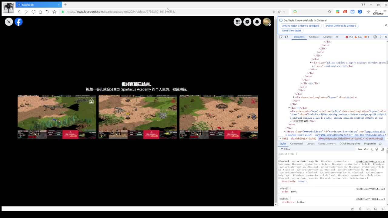Switch to the Console tab
The height and width of the screenshot is (218, 388).
click(314, 37)
